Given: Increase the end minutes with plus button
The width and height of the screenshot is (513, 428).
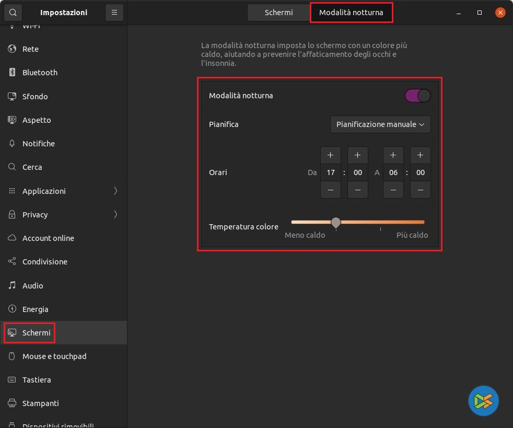Looking at the screenshot, I should click(x=420, y=155).
